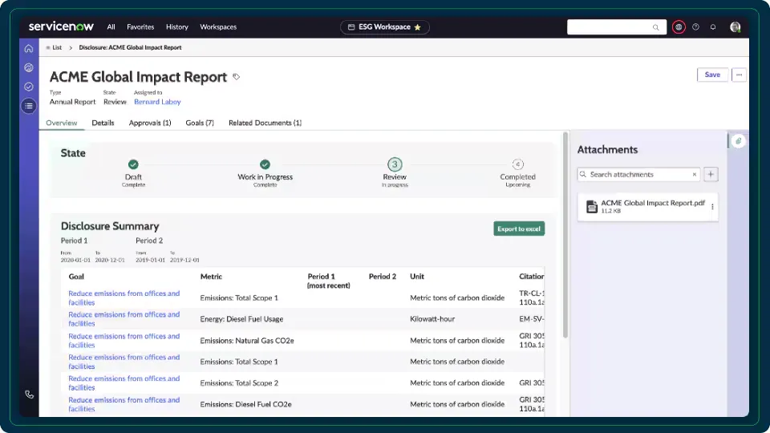770x433 pixels.
Task: Open the Workspaces menu in header
Action: [218, 26]
